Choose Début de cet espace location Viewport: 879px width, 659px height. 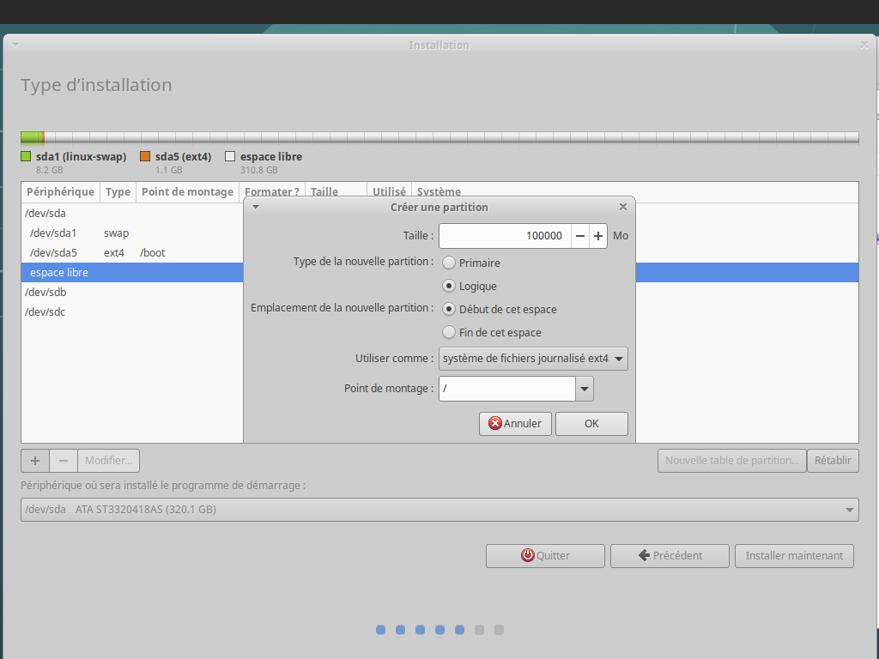coord(449,309)
